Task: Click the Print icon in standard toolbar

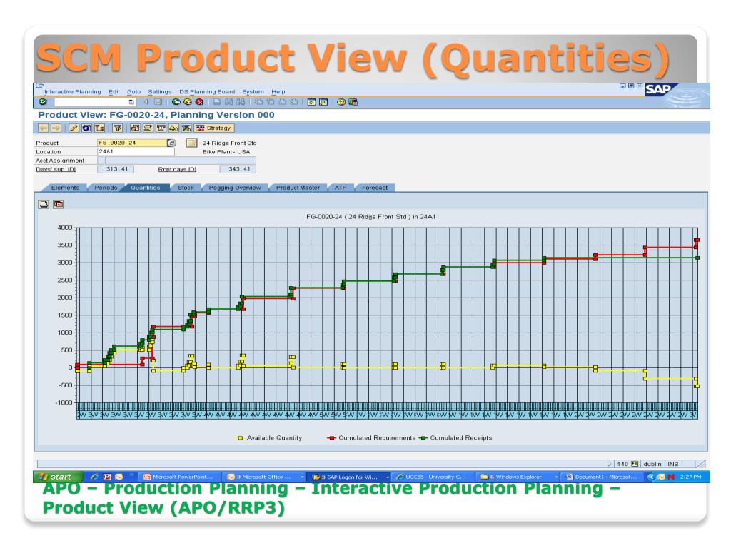Action: (217, 102)
